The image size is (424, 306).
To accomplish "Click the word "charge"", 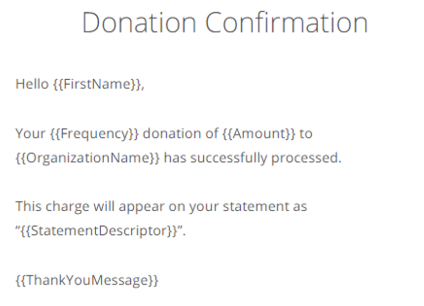I will [67, 207].
